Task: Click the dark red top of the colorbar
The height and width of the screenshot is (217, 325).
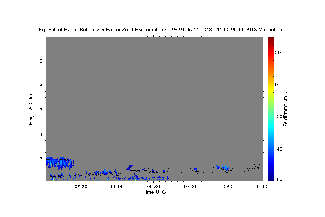Action: tap(271, 39)
